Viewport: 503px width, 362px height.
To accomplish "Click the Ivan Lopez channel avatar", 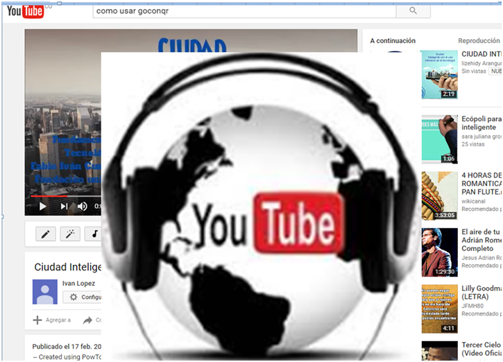I will (x=45, y=292).
